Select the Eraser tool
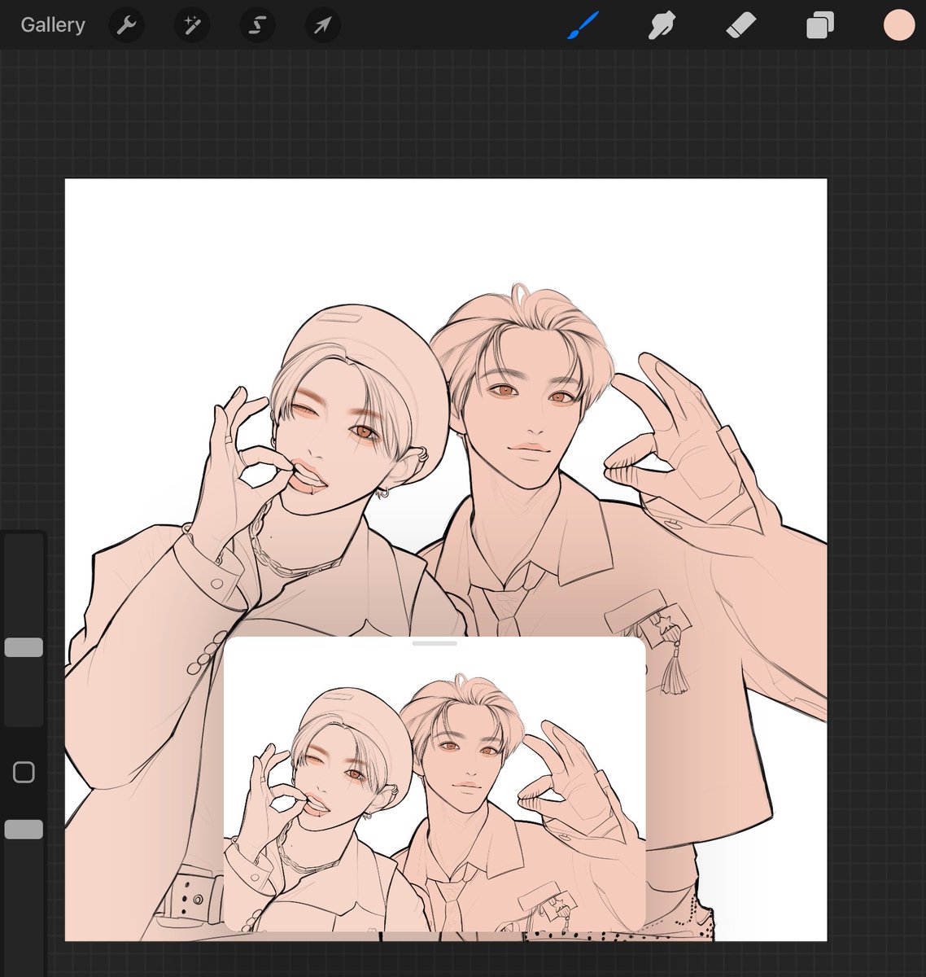 (741, 26)
